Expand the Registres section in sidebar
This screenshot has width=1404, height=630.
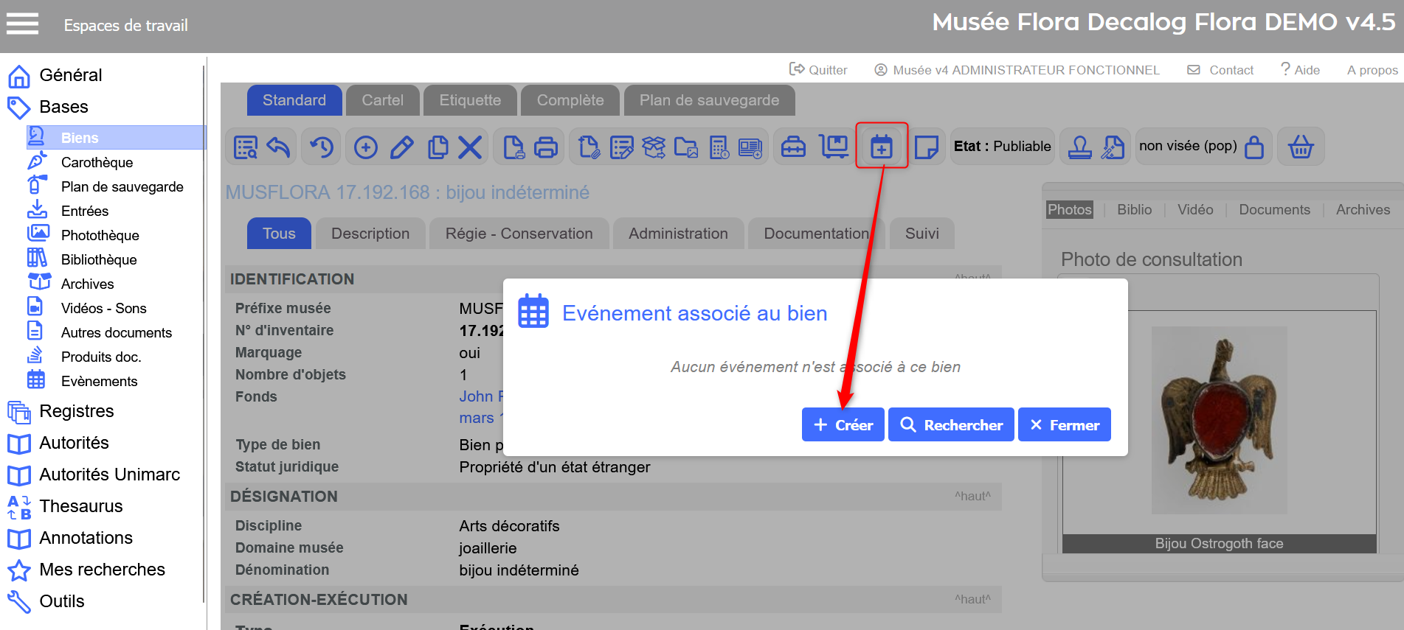[76, 411]
